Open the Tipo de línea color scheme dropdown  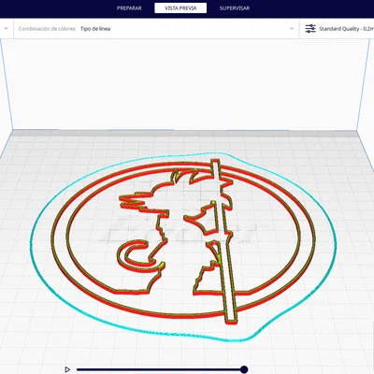click(x=156, y=29)
